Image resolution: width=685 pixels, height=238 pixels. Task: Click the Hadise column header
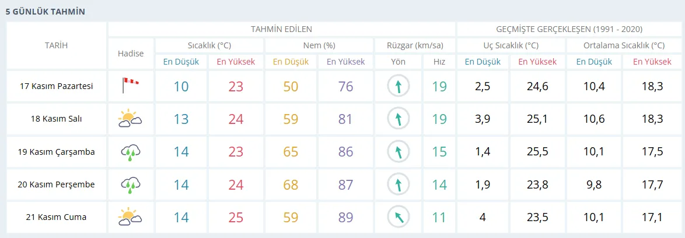click(x=131, y=54)
